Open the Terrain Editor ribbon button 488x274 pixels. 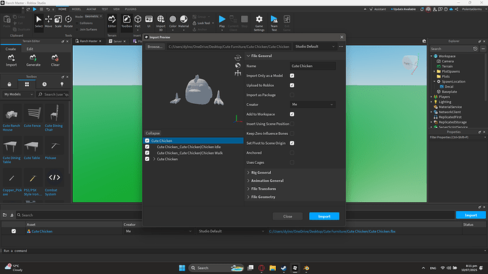[x=112, y=22]
